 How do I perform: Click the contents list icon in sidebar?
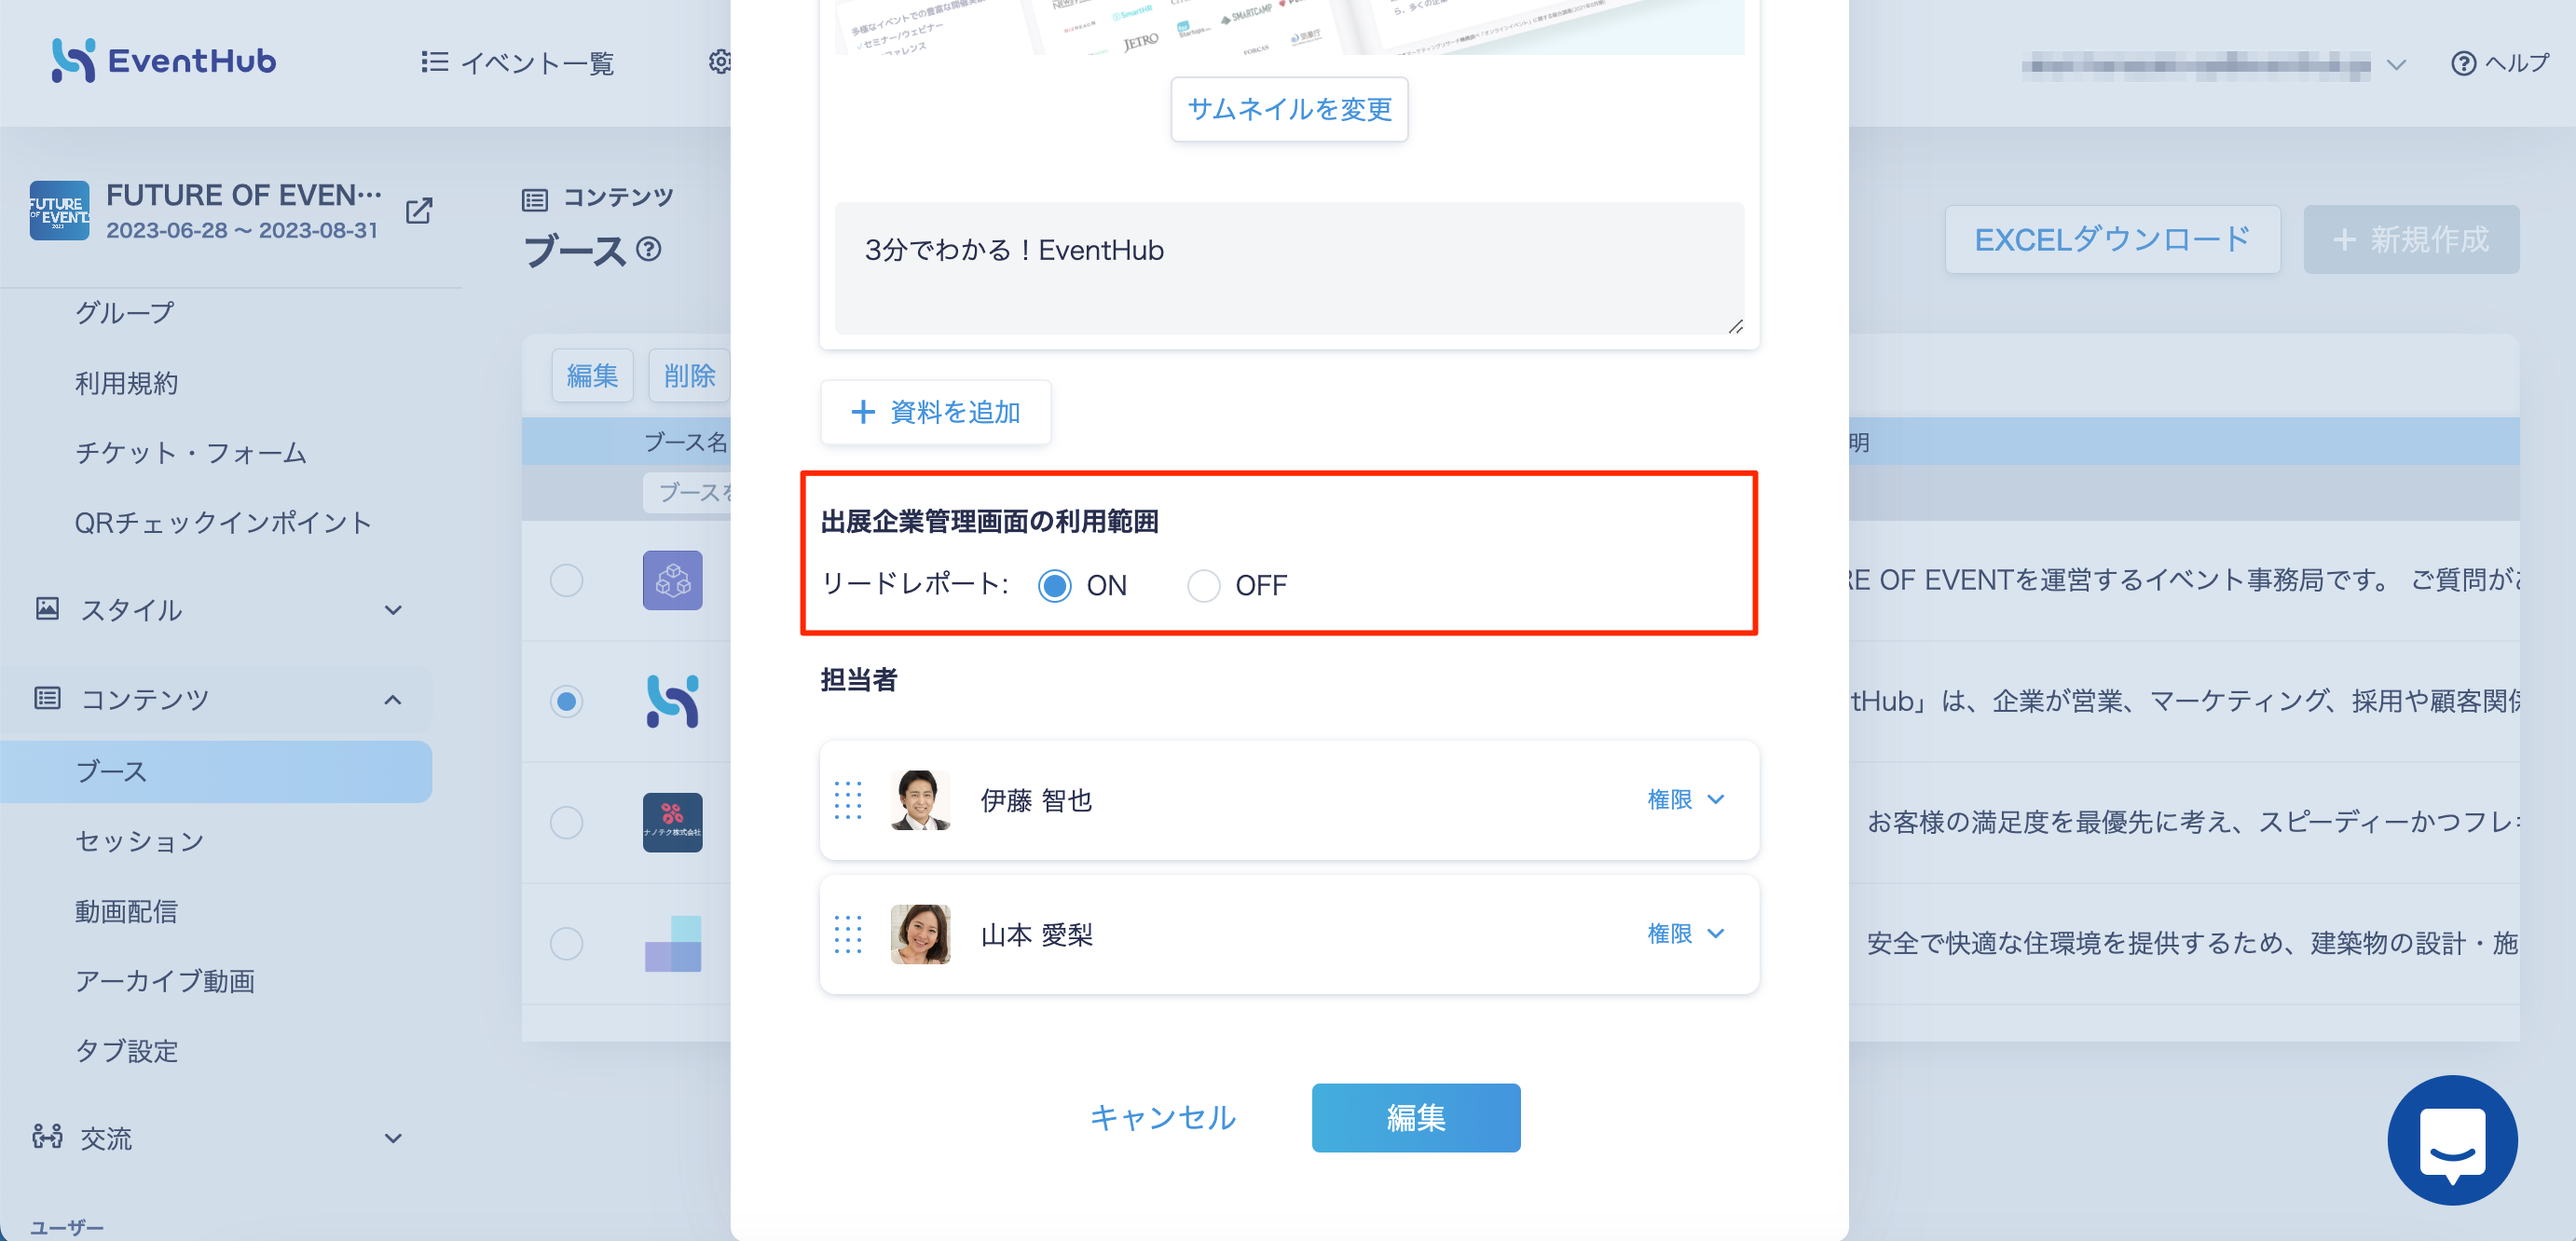click(x=47, y=698)
